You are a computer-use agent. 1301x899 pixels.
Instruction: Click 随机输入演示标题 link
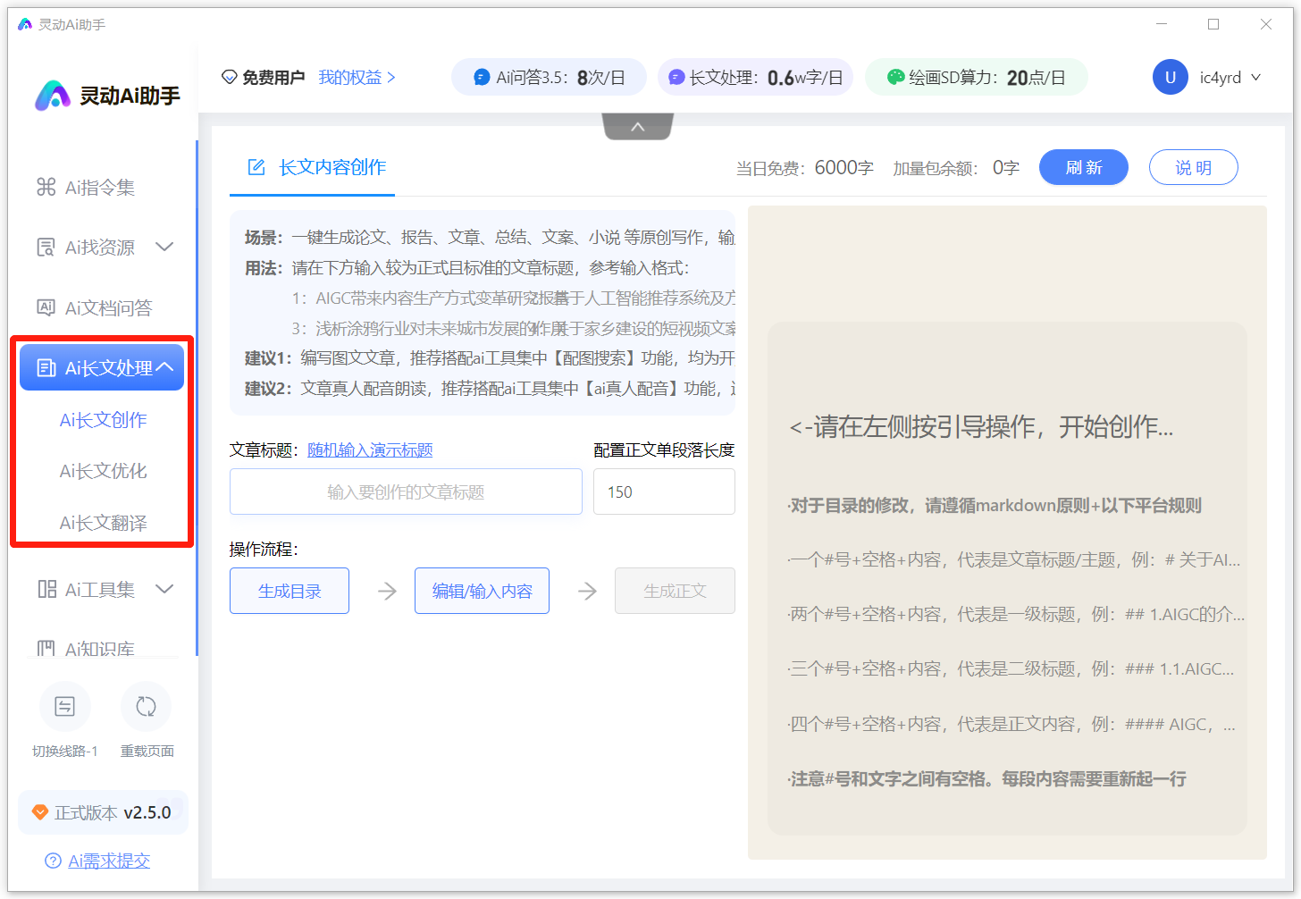[370, 450]
